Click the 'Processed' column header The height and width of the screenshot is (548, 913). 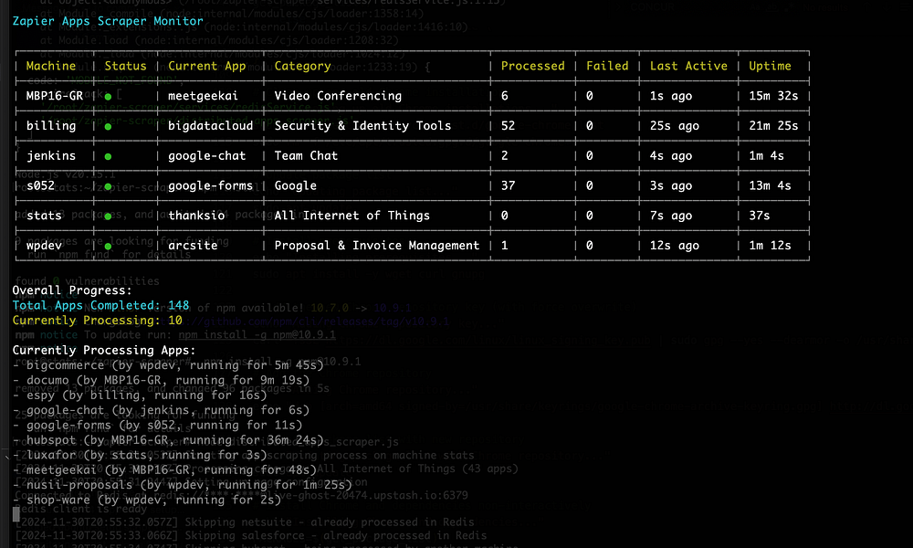click(533, 66)
